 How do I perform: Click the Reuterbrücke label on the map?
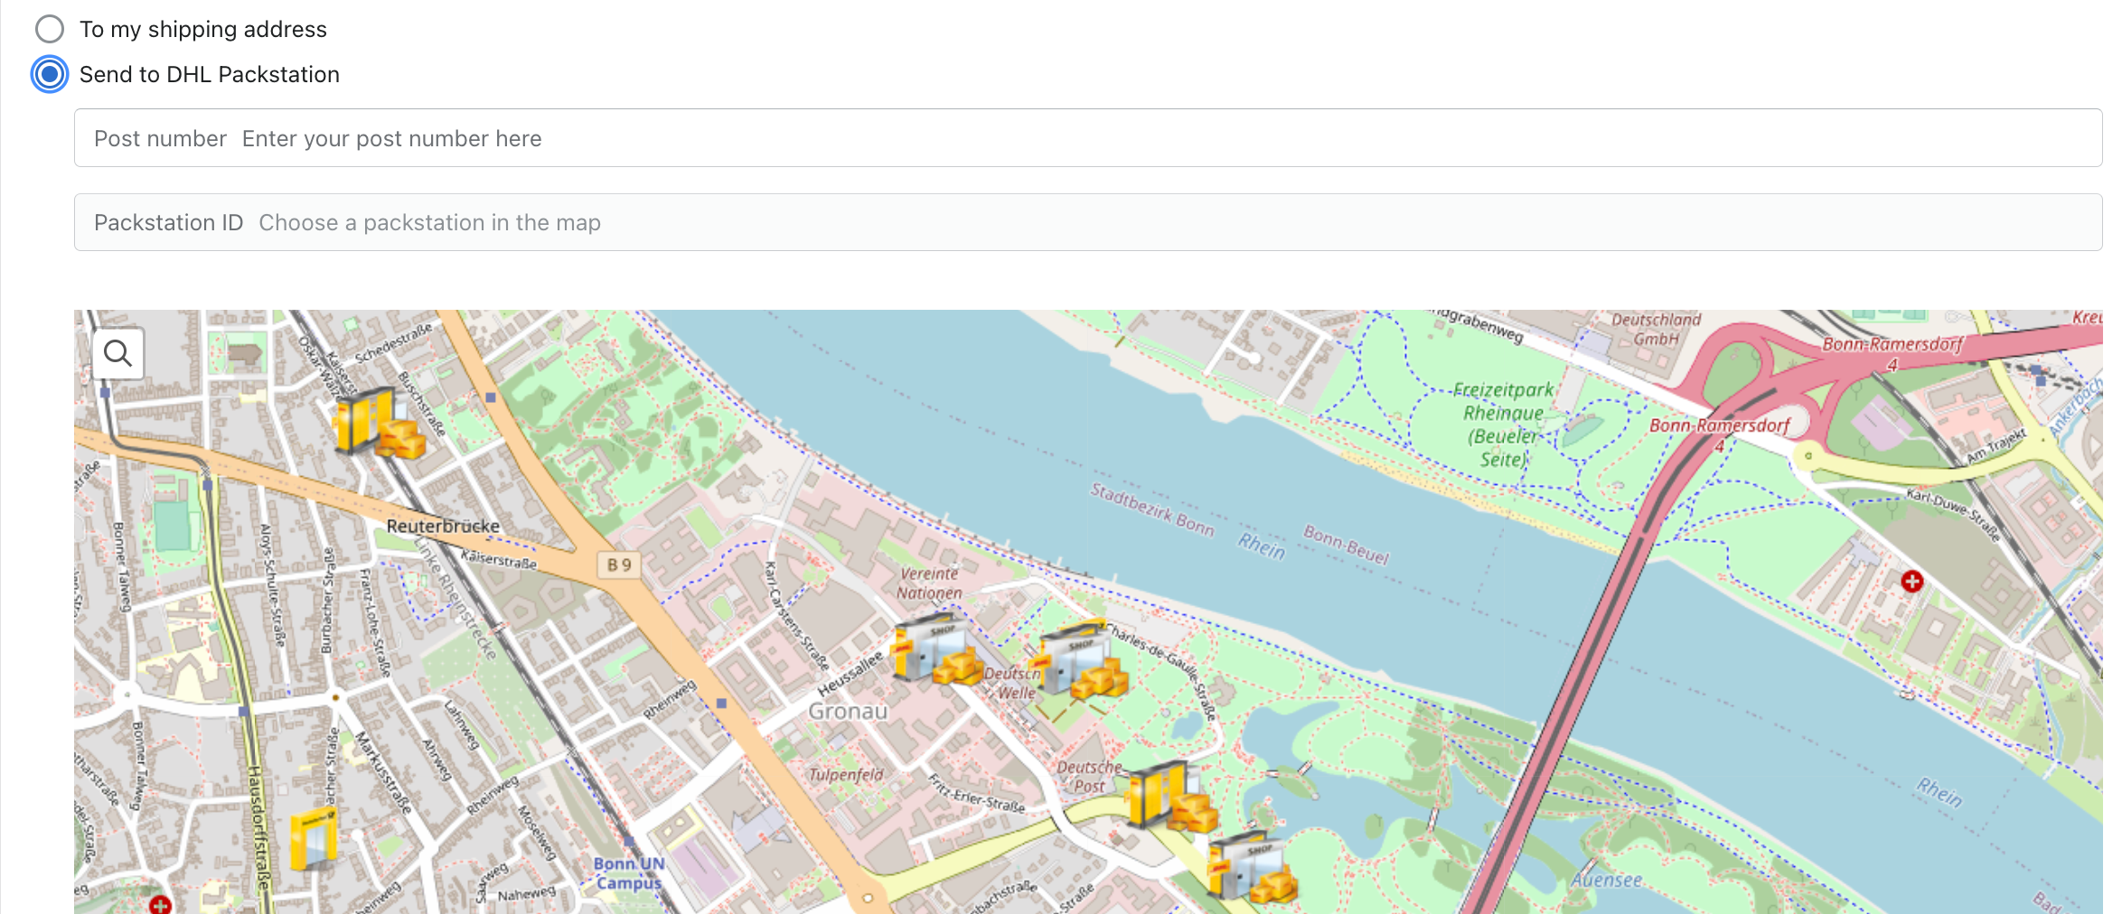click(443, 527)
